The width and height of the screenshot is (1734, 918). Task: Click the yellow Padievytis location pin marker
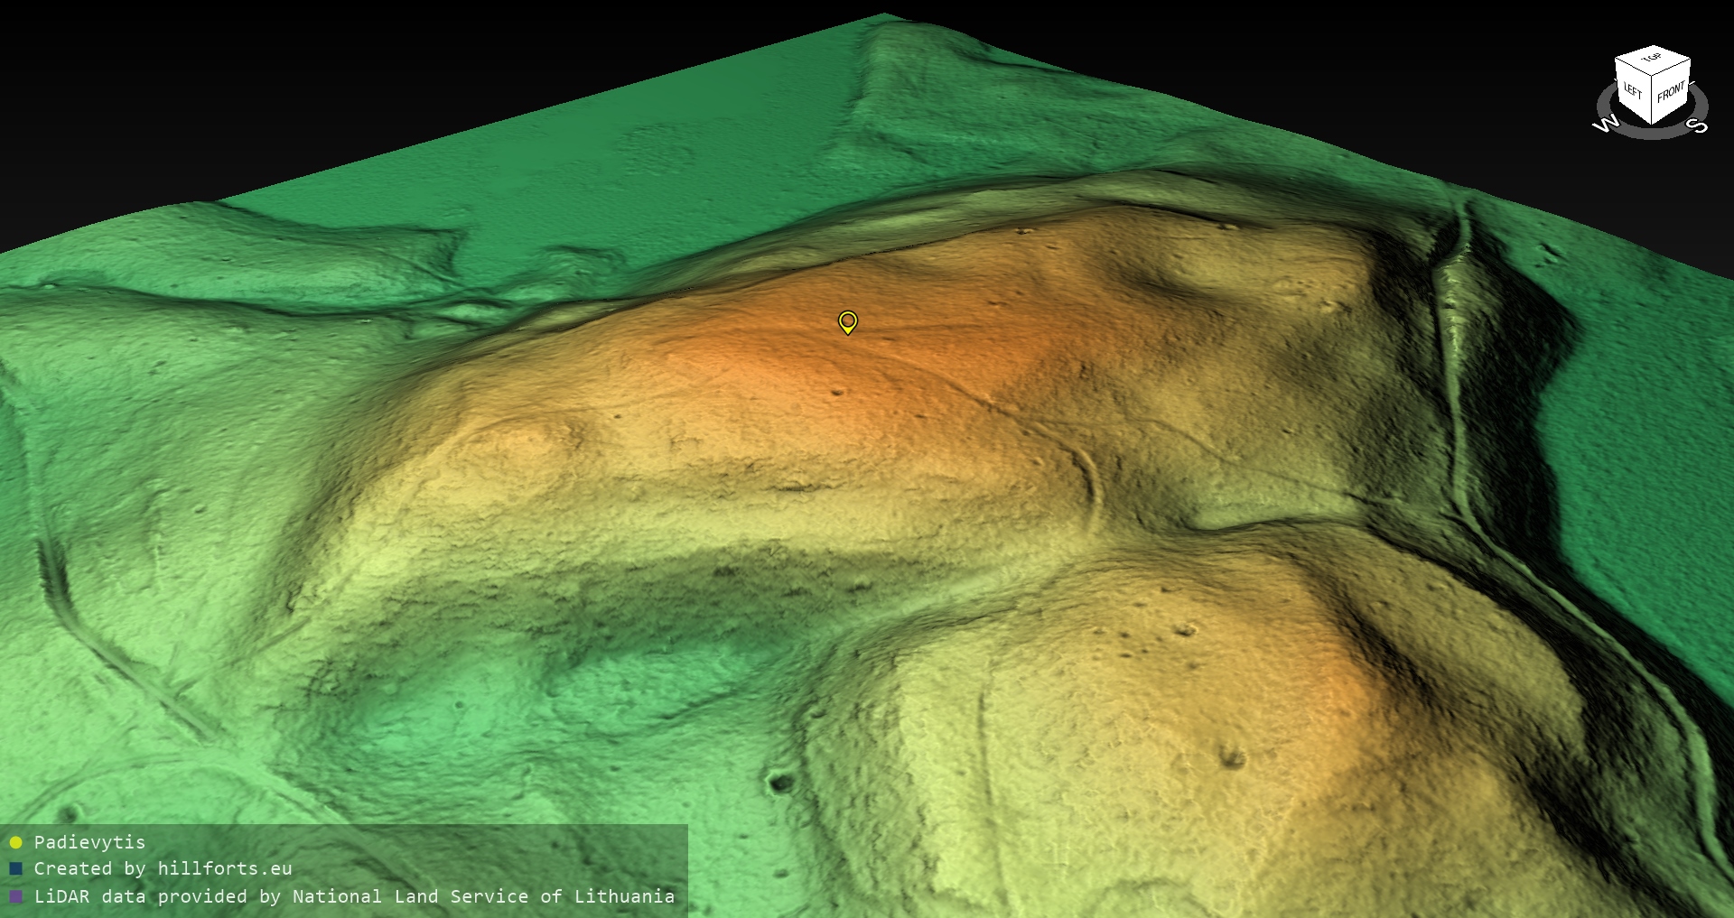(847, 321)
